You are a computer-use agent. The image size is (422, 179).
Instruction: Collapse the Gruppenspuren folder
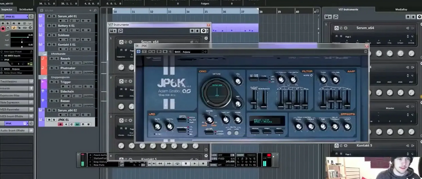[x=44, y=77]
